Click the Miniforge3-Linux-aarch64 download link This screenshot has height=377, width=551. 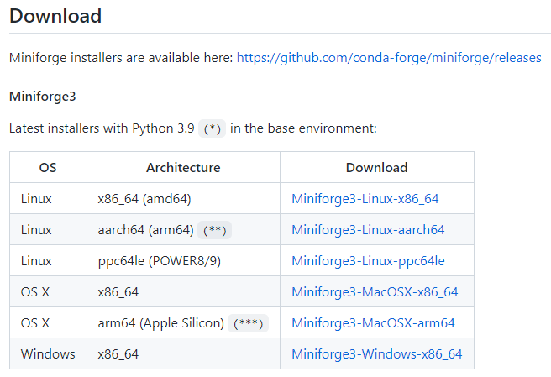[368, 230]
